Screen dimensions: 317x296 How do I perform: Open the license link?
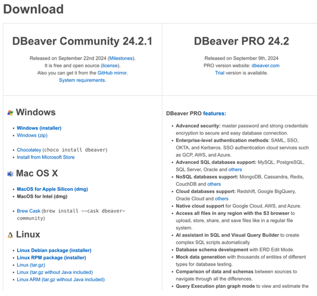pos(110,66)
